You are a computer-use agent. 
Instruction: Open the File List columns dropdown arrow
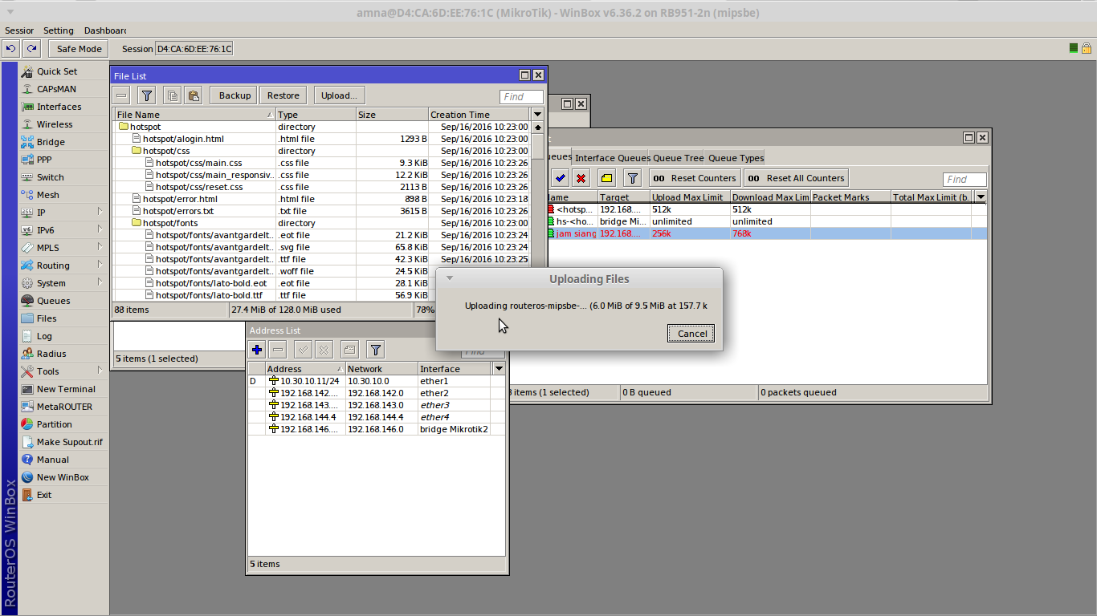pyautogui.click(x=537, y=115)
